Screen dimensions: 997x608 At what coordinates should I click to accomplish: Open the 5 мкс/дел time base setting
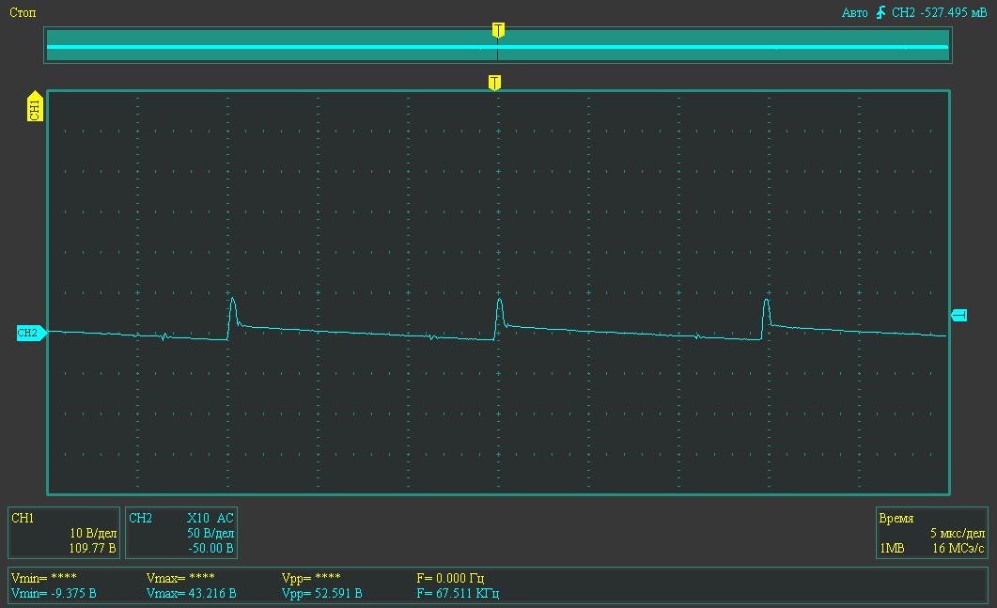(x=957, y=533)
